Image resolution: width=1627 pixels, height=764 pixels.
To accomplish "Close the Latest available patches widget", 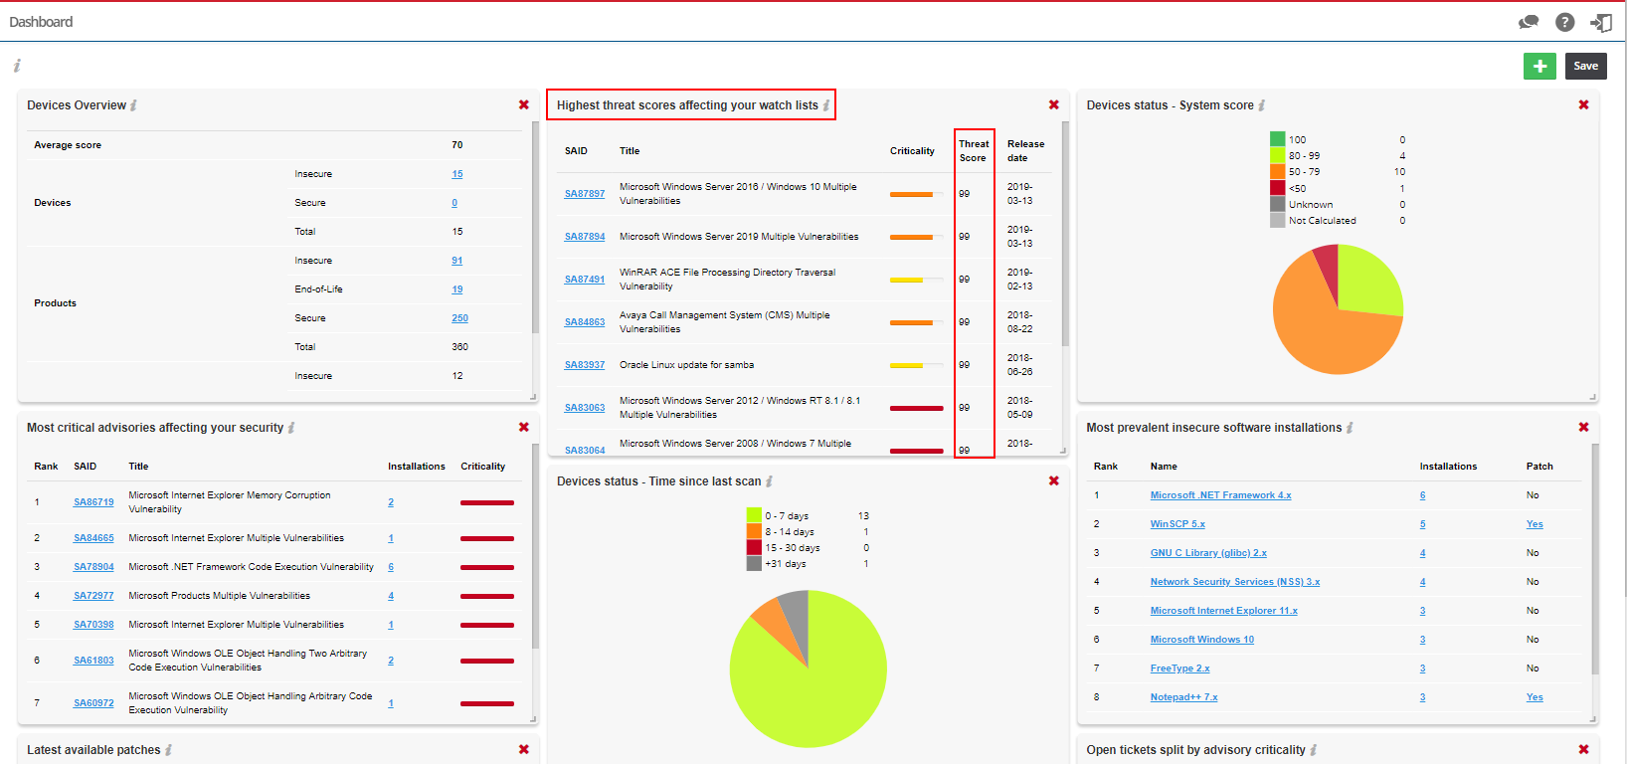I will click(524, 750).
